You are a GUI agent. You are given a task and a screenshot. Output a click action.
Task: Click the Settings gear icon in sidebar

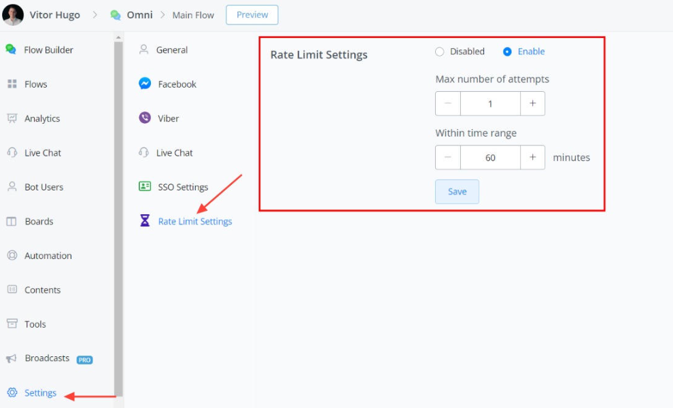tap(12, 392)
